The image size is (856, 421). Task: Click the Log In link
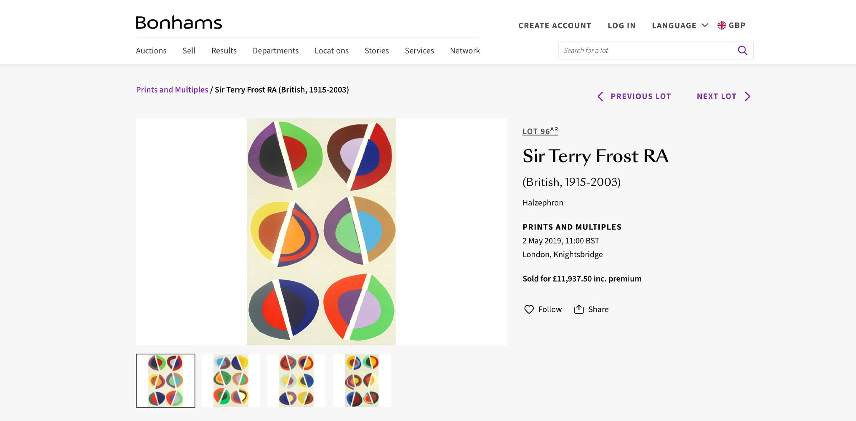click(621, 26)
